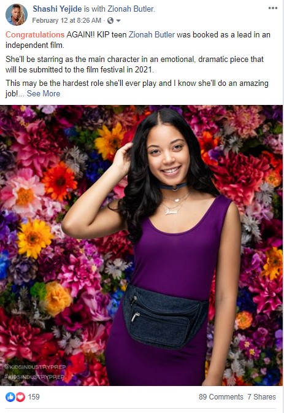The width and height of the screenshot is (284, 413).
Task: Open the Zionah Butler mention in post text
Action: [152, 35]
